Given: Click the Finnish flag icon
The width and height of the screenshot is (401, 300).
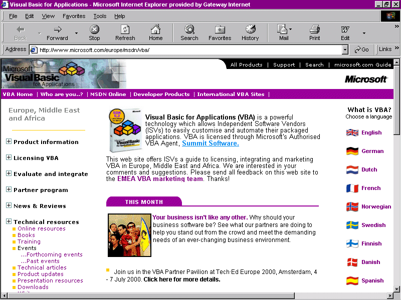Looking at the screenshot, I should coord(352,243).
